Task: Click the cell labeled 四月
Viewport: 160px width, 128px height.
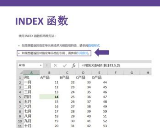Action: point(28,97)
